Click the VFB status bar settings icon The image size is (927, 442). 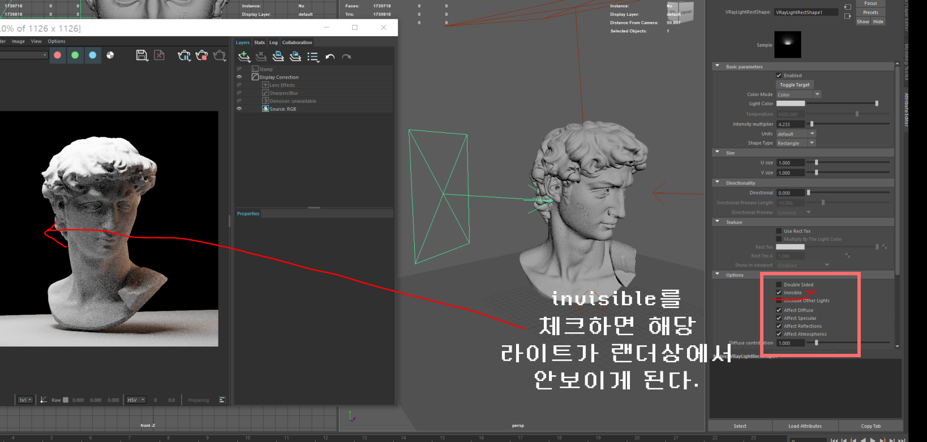pos(222,400)
